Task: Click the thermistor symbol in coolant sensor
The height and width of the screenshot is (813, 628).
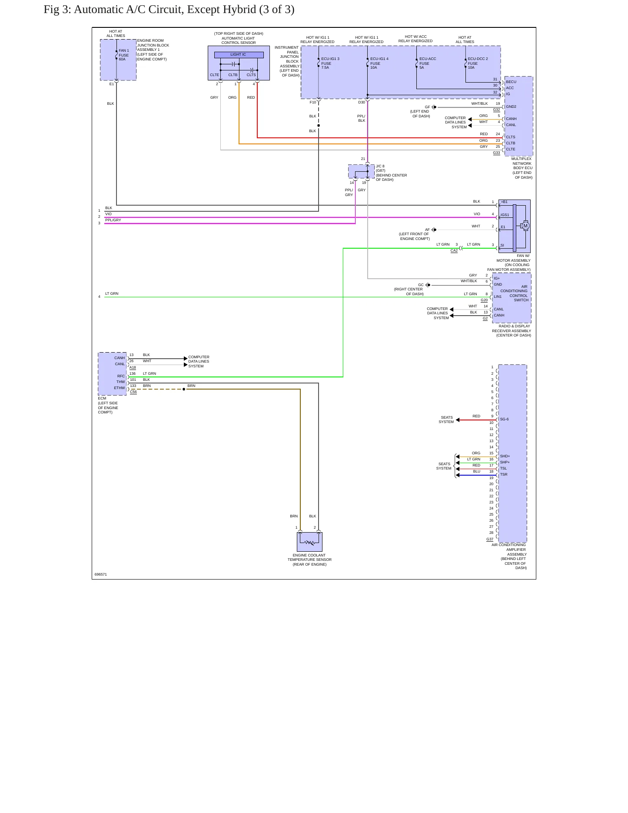Action: pyautogui.click(x=309, y=542)
